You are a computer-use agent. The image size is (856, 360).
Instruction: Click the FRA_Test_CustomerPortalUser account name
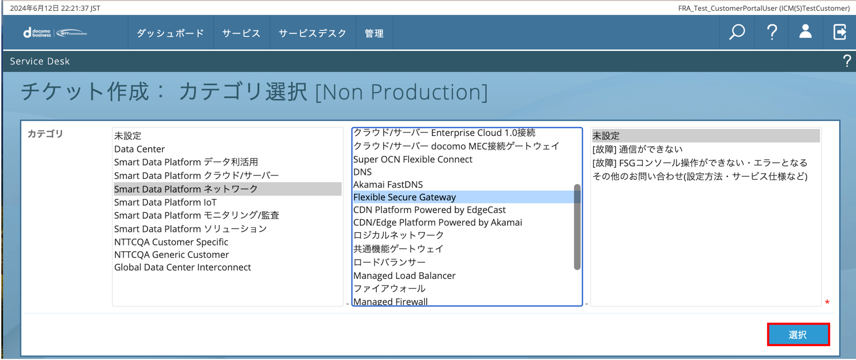click(x=764, y=8)
